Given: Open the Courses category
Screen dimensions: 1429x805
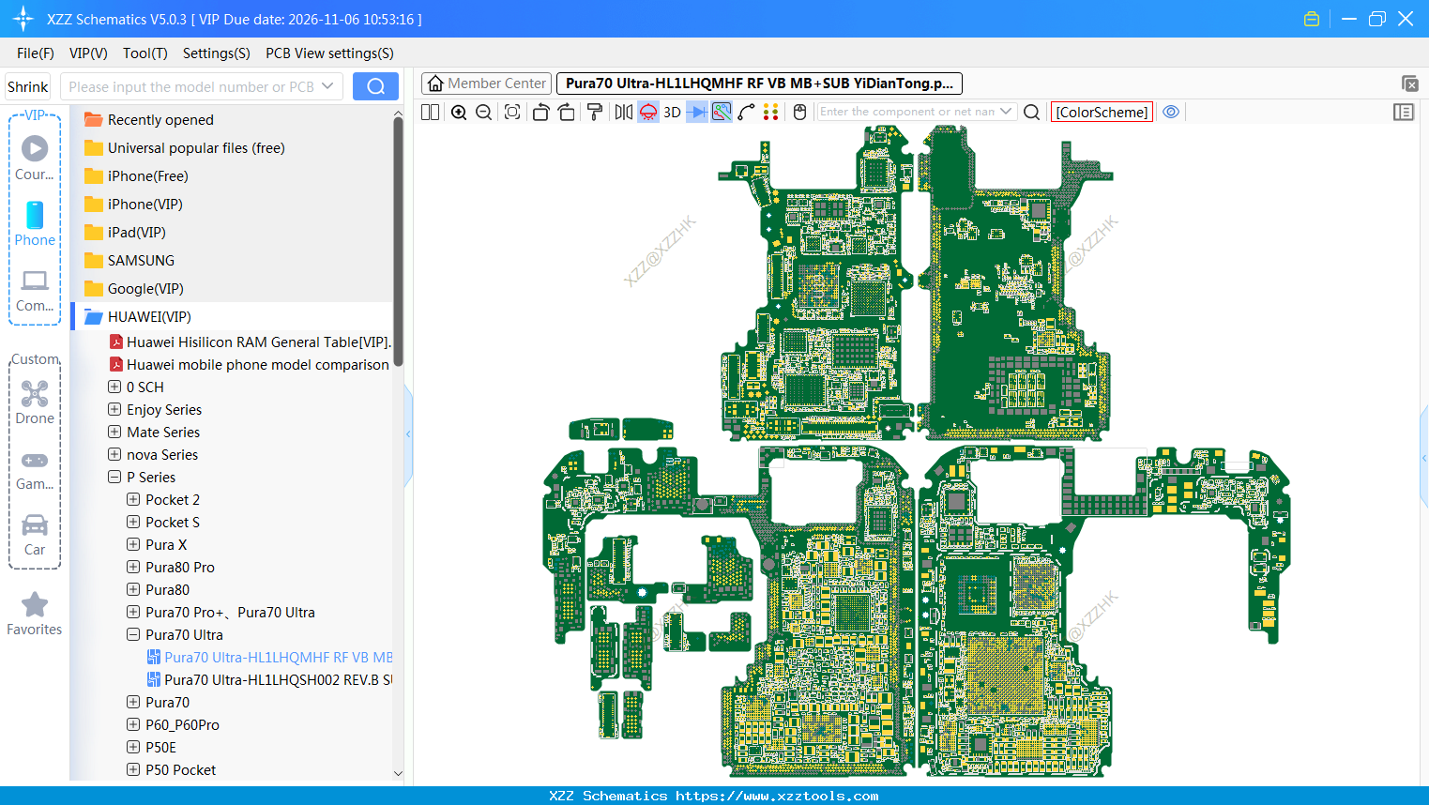Looking at the screenshot, I should [x=35, y=159].
